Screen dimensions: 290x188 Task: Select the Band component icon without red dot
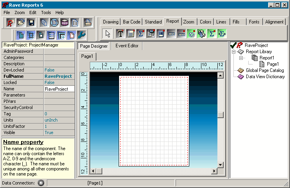(171, 34)
